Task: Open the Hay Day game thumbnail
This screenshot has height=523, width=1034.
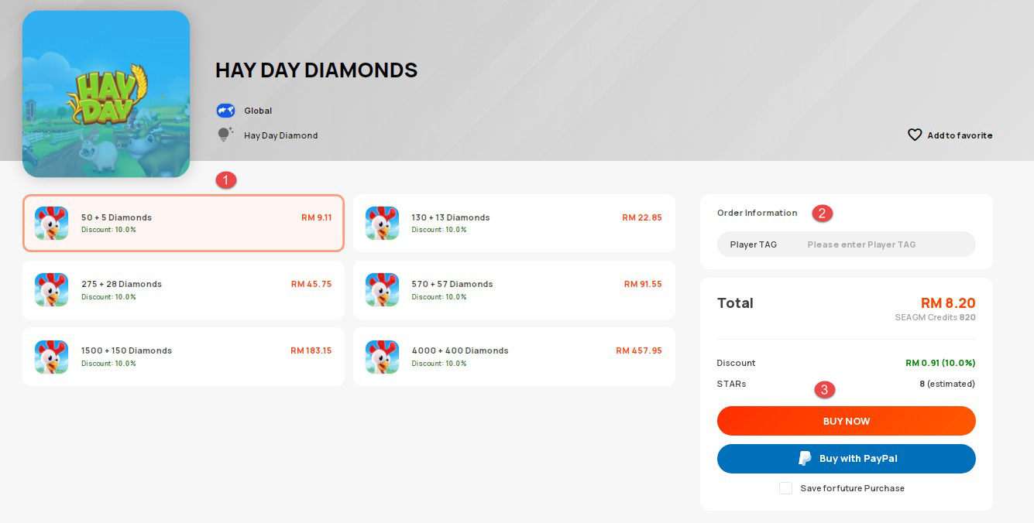Action: pyautogui.click(x=106, y=94)
